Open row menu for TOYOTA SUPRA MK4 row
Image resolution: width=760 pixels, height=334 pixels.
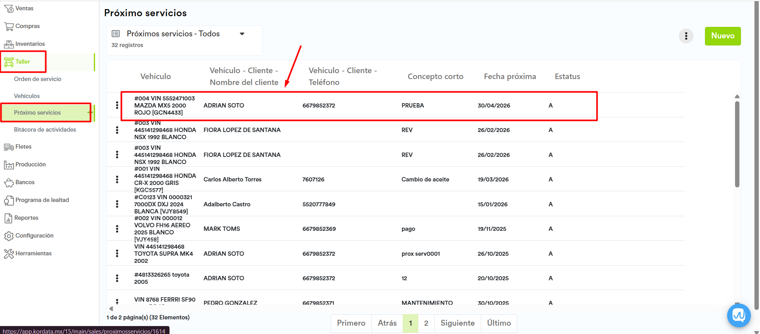point(117,253)
